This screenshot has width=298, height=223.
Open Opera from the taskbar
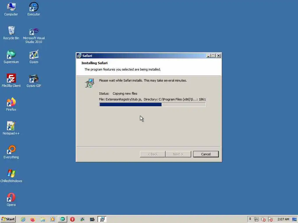[72, 220]
